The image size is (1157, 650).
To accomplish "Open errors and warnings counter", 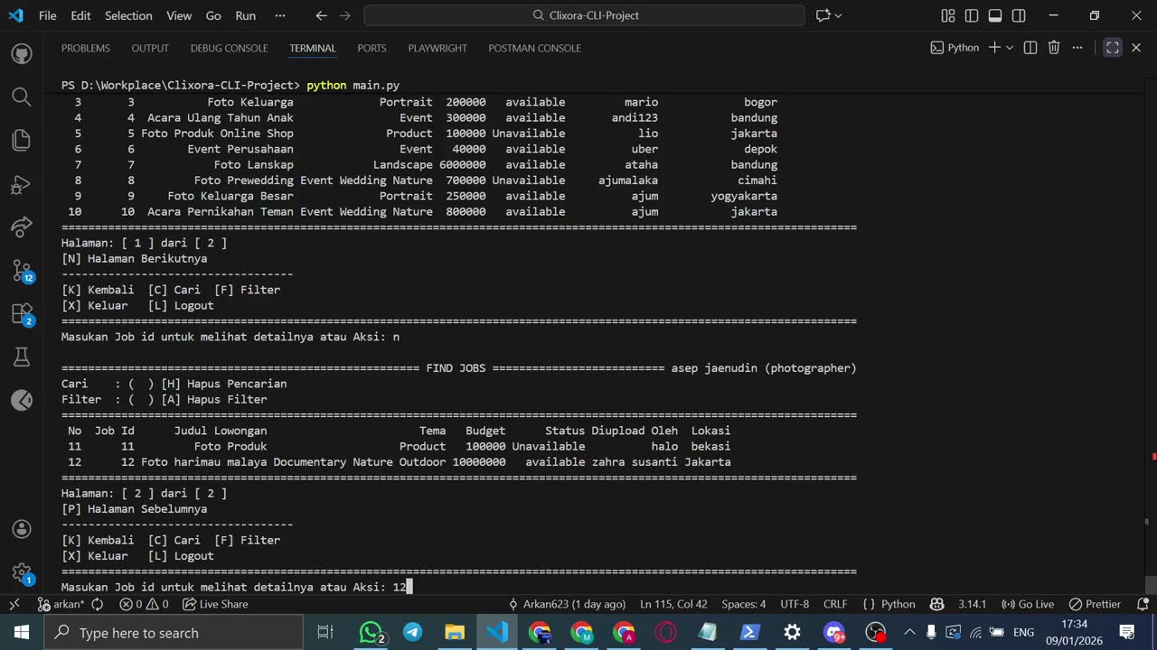I will click(x=144, y=604).
